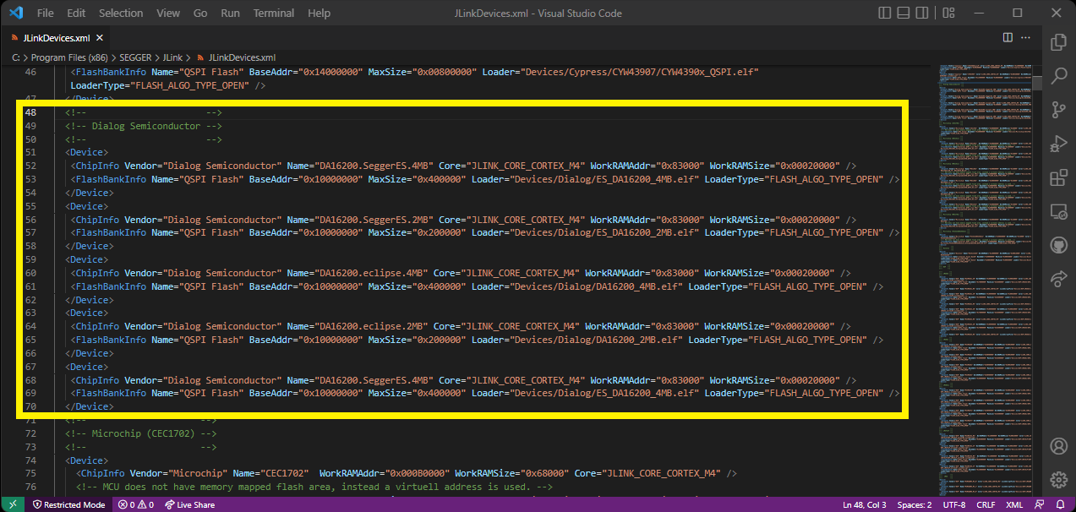Screen dimensions: 1076x512
Task: Open the Selection menu
Action: 121,14
